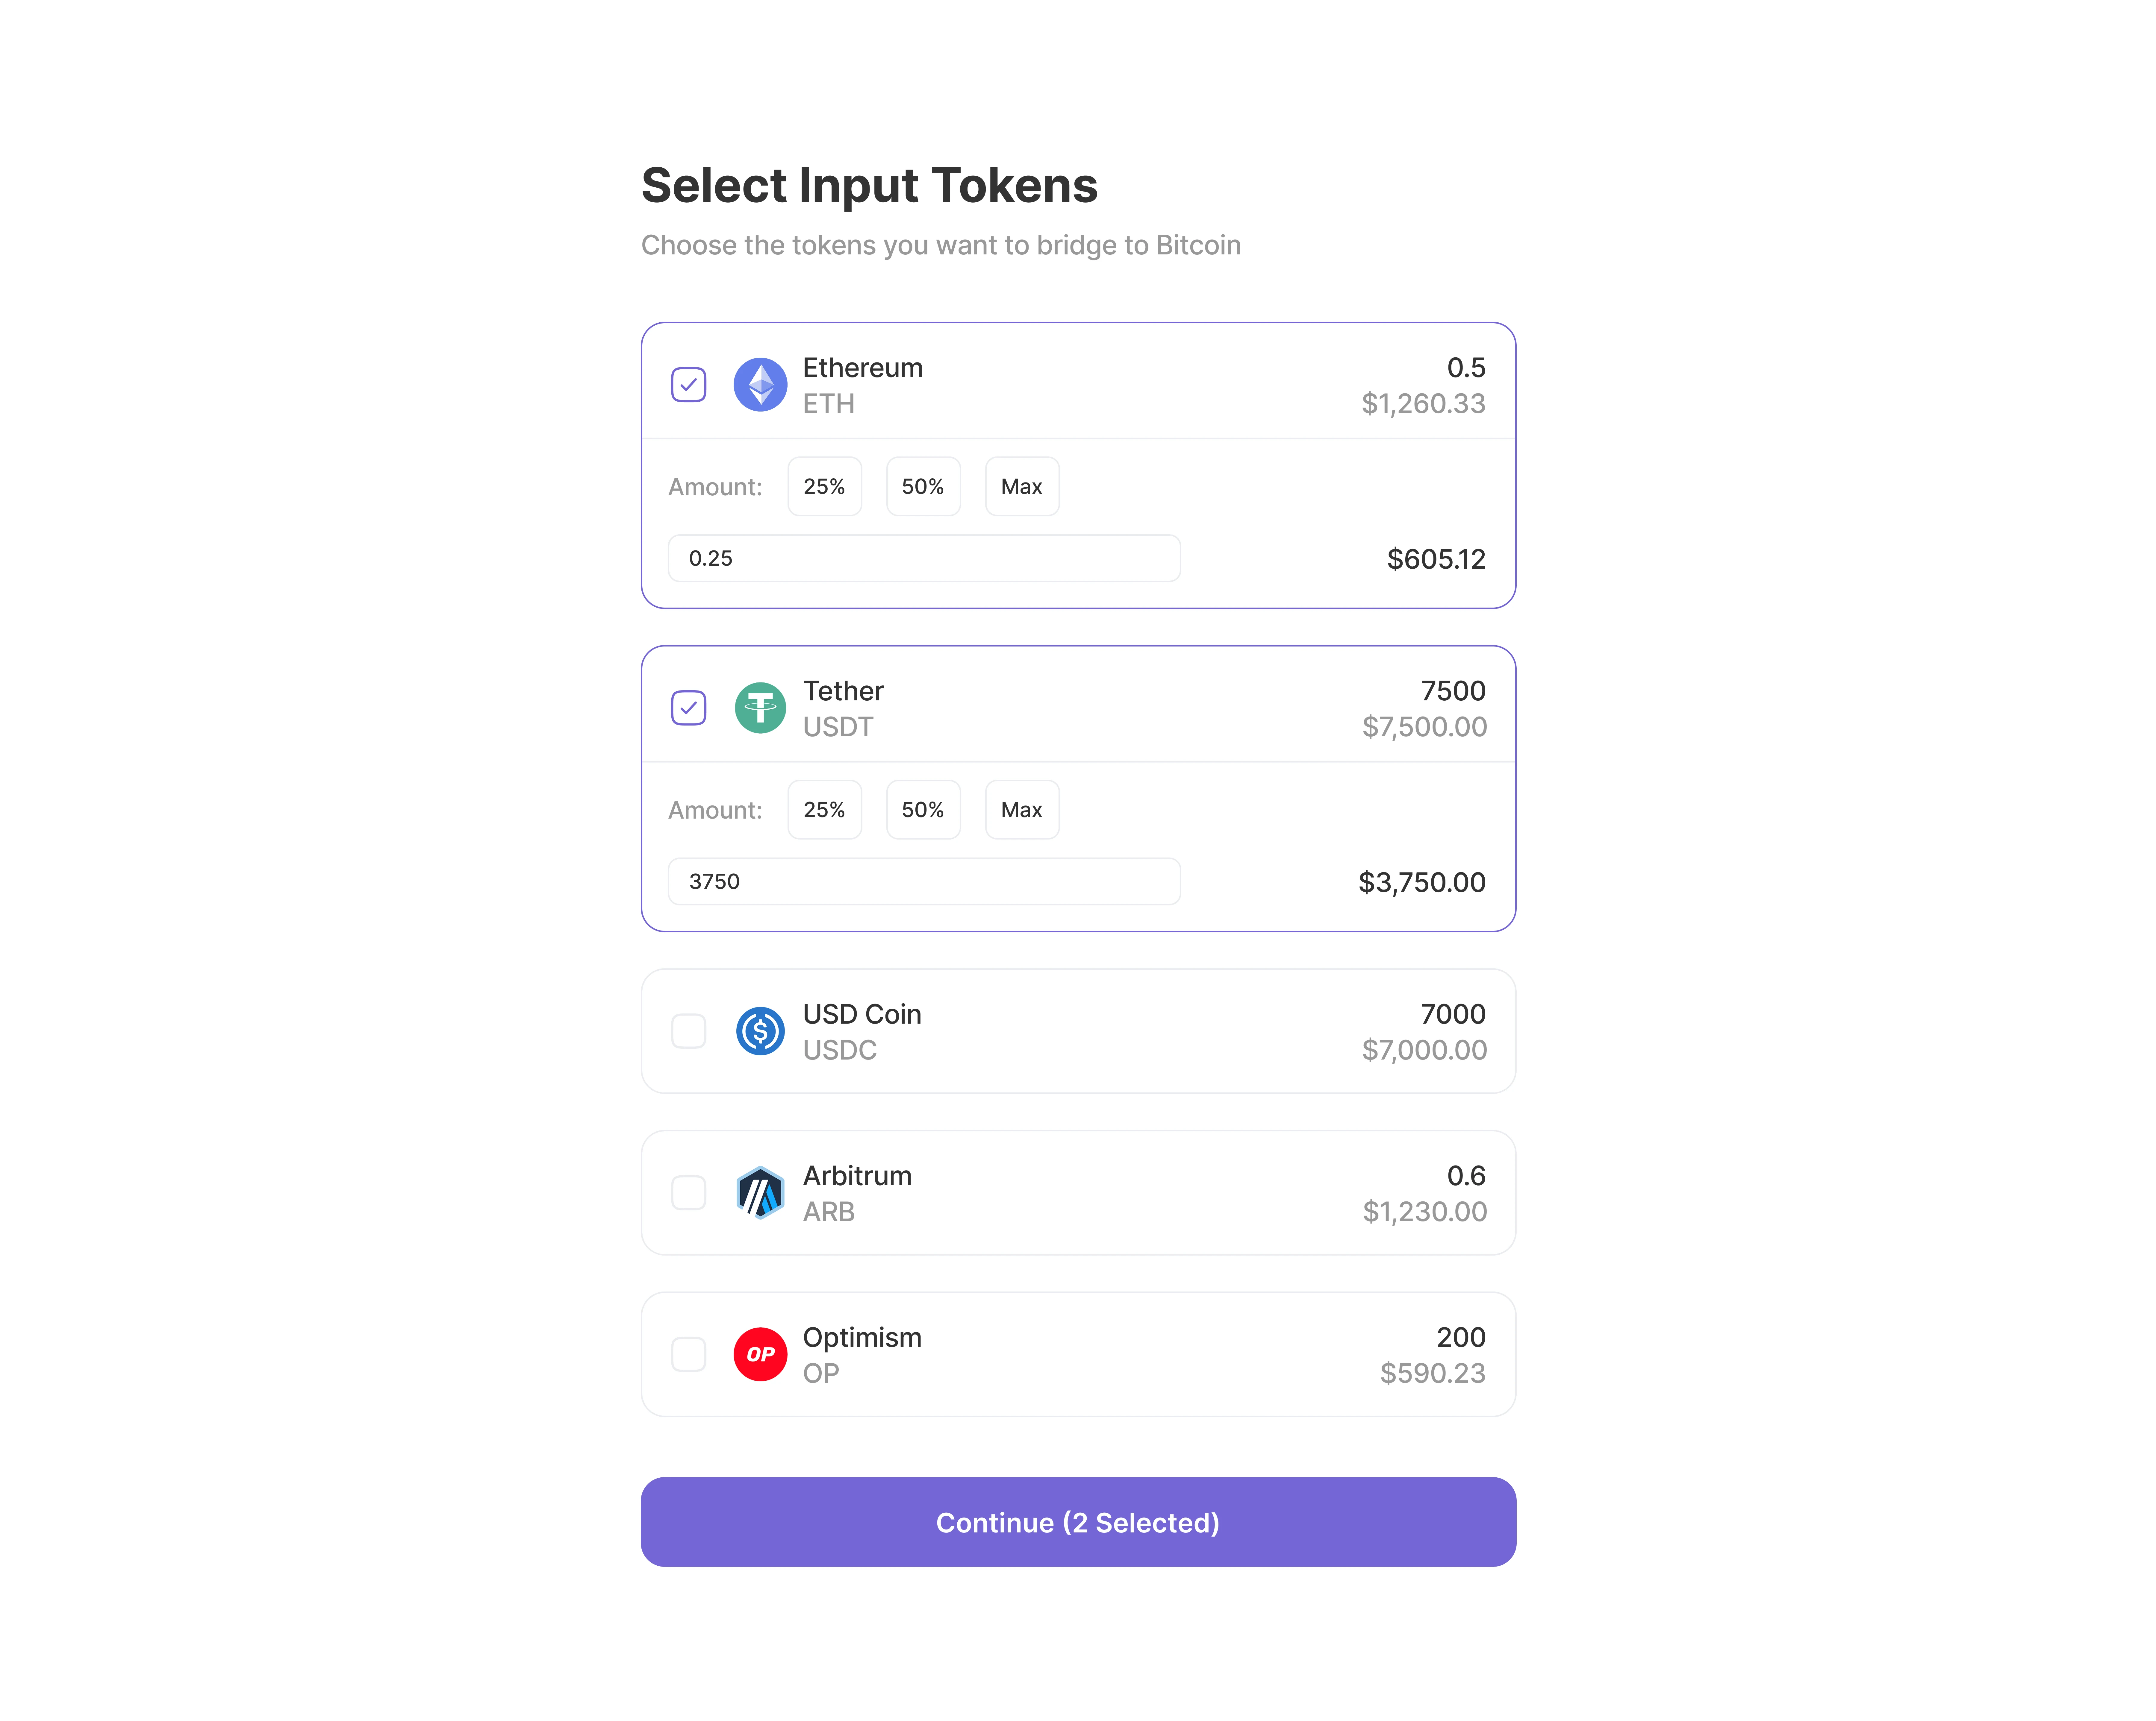
Task: Deselect the Tether checkbox
Action: click(x=688, y=708)
